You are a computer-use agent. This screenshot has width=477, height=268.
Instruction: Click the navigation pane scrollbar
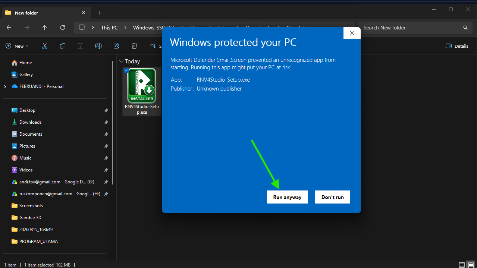coord(113,123)
